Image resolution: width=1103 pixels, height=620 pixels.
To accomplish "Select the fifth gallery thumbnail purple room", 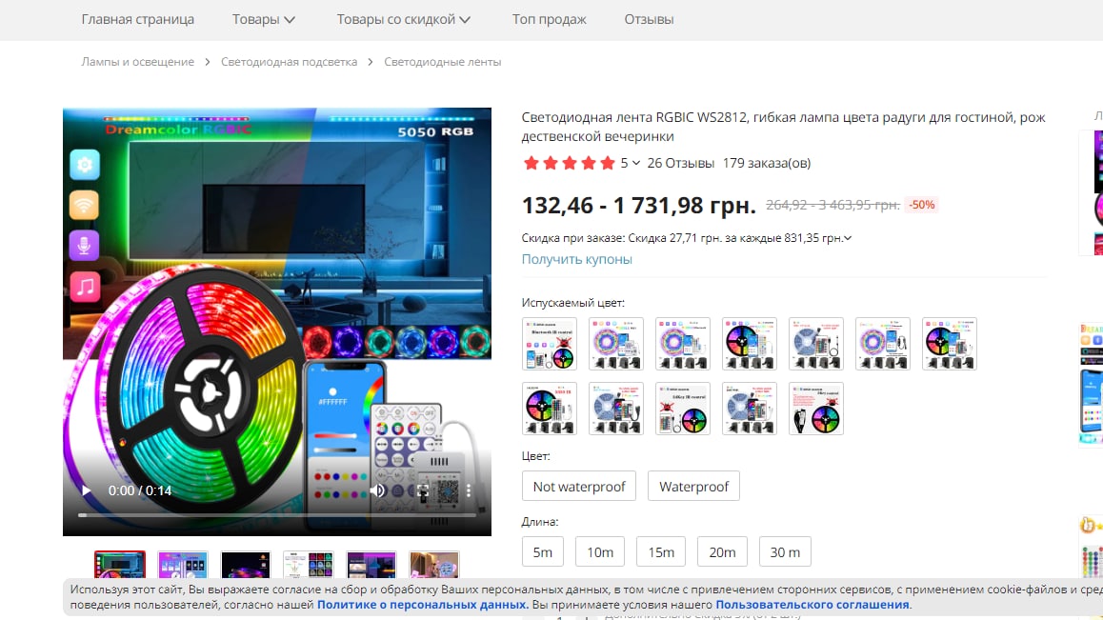I will pos(371,565).
